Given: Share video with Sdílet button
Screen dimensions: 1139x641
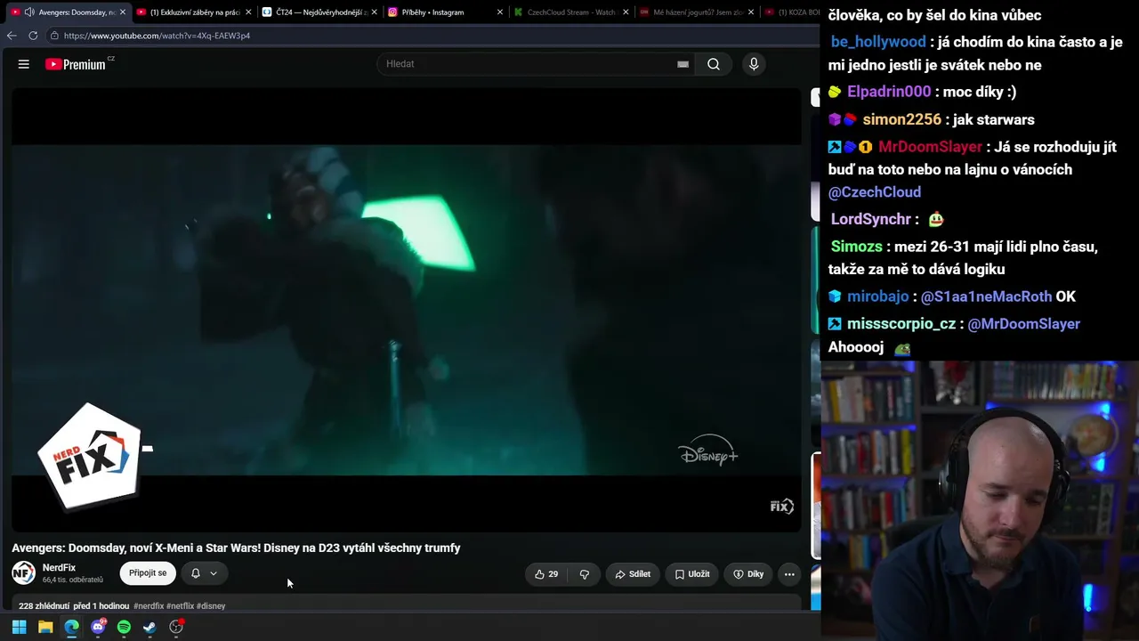Looking at the screenshot, I should 633,574.
